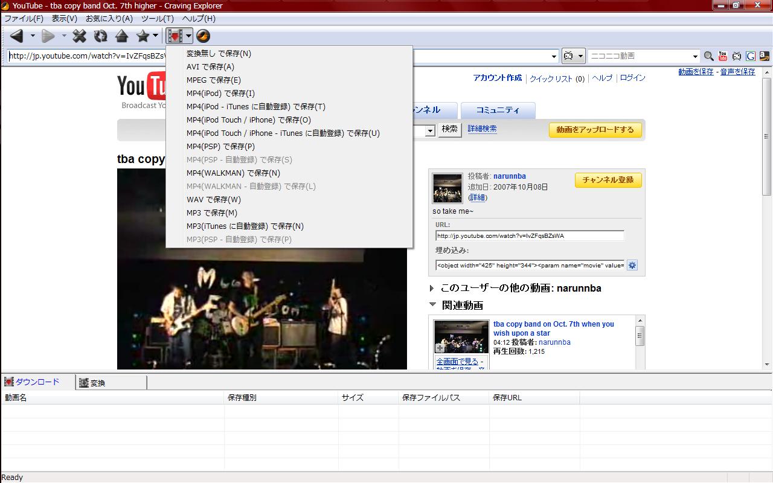Click the video URL text field
The width and height of the screenshot is (773, 483).
[530, 236]
